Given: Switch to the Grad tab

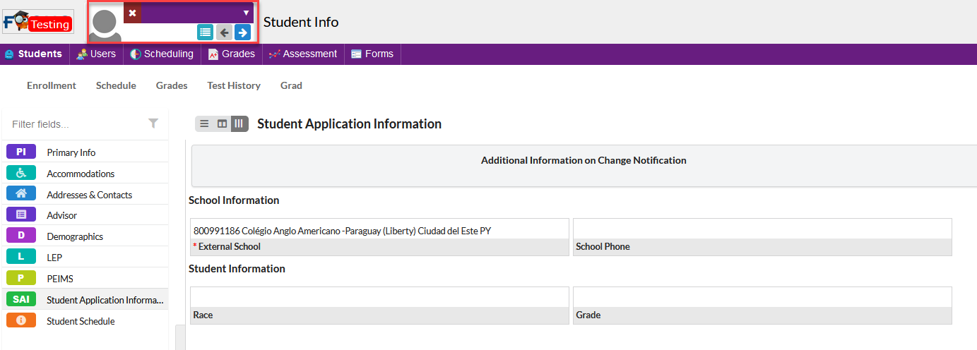Looking at the screenshot, I should 291,85.
